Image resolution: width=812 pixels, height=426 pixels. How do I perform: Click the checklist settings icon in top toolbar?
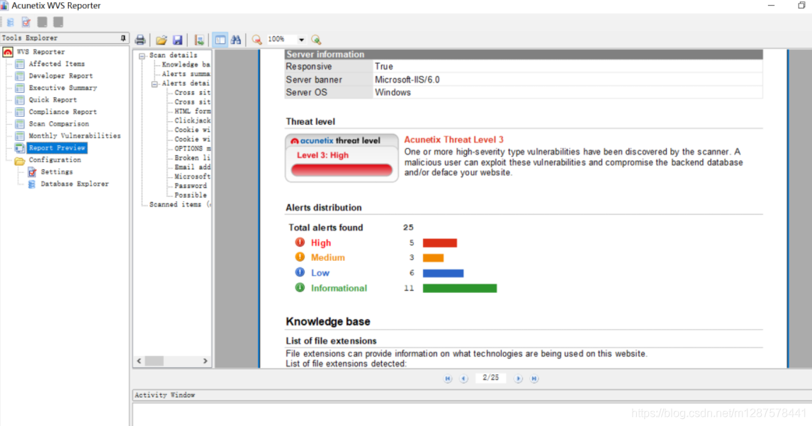point(26,22)
